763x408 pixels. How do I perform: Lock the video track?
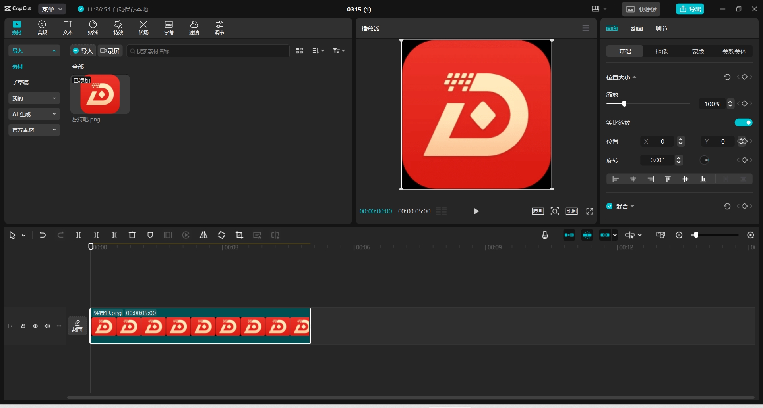tap(23, 326)
